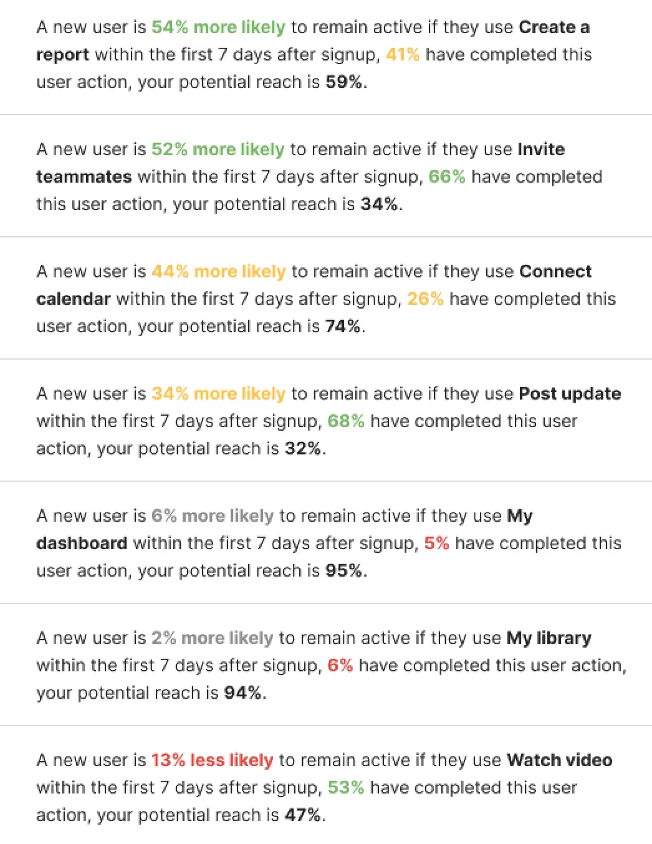Click the orange '41%' completion figure
The image size is (652, 844).
(403, 55)
